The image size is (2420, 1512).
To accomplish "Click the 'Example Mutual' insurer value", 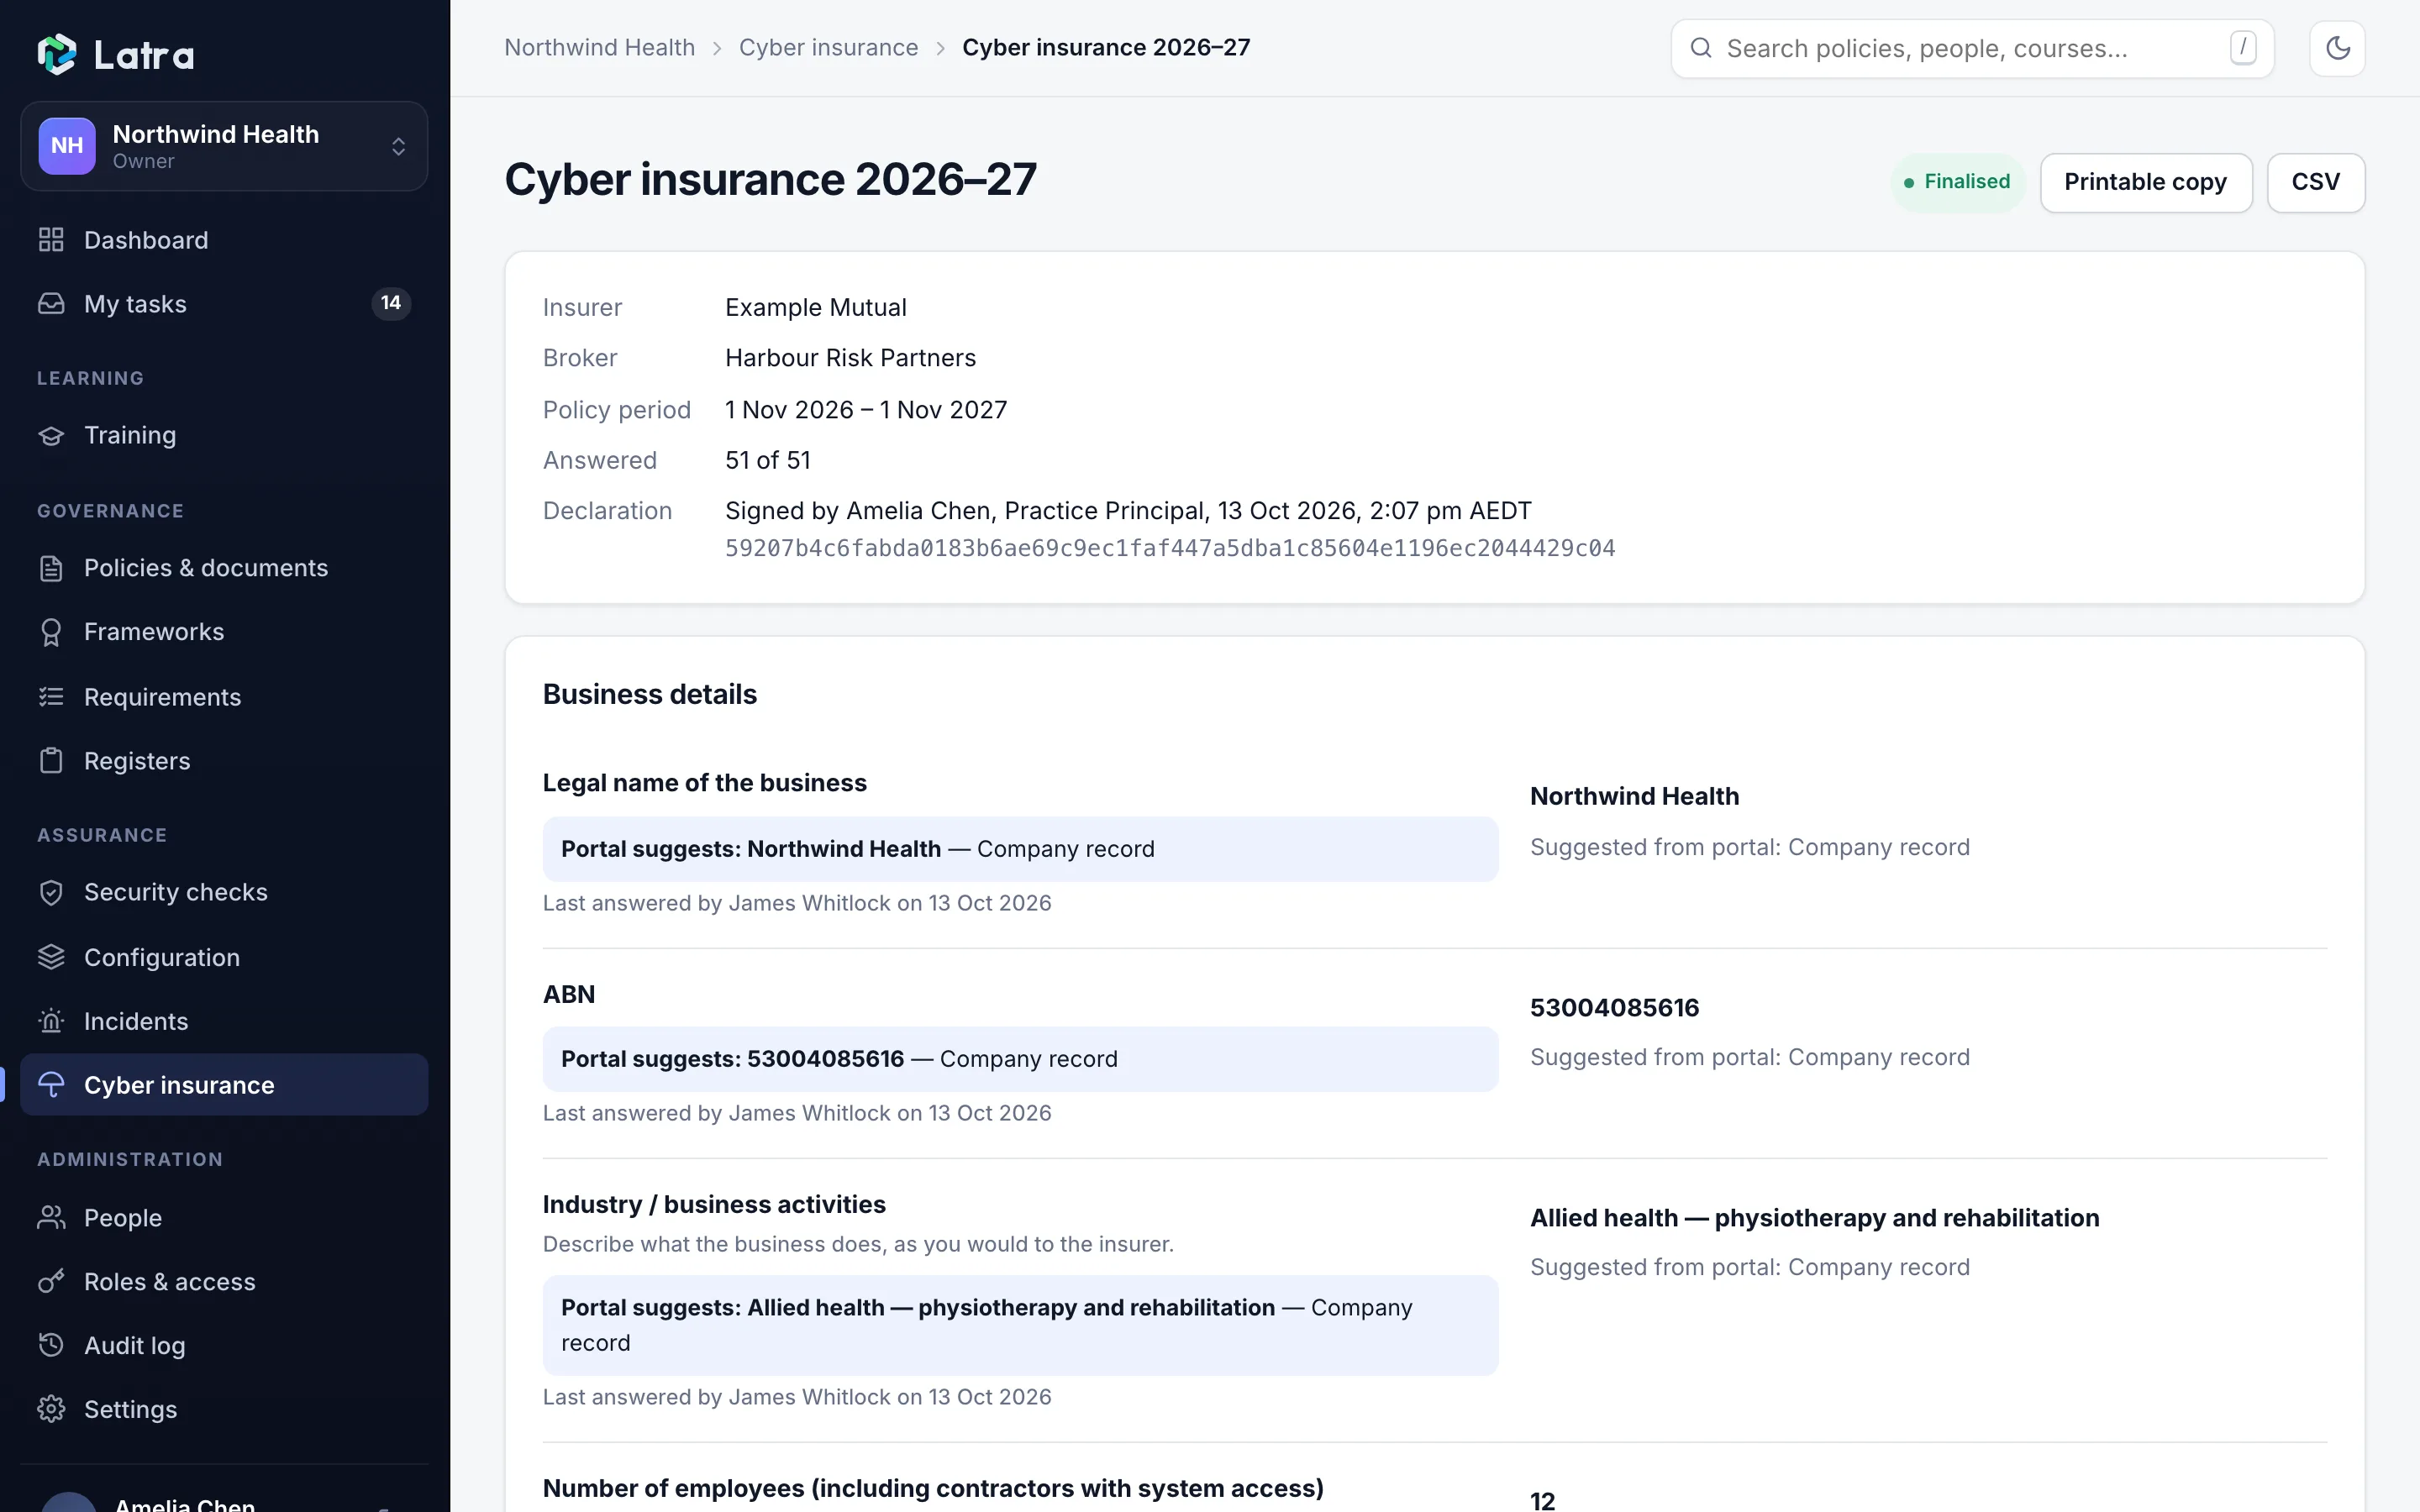I will coord(816,307).
